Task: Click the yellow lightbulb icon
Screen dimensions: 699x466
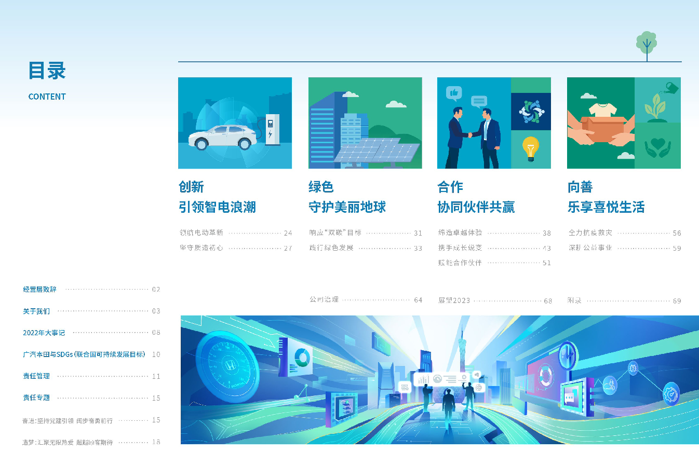Action: coord(530,148)
